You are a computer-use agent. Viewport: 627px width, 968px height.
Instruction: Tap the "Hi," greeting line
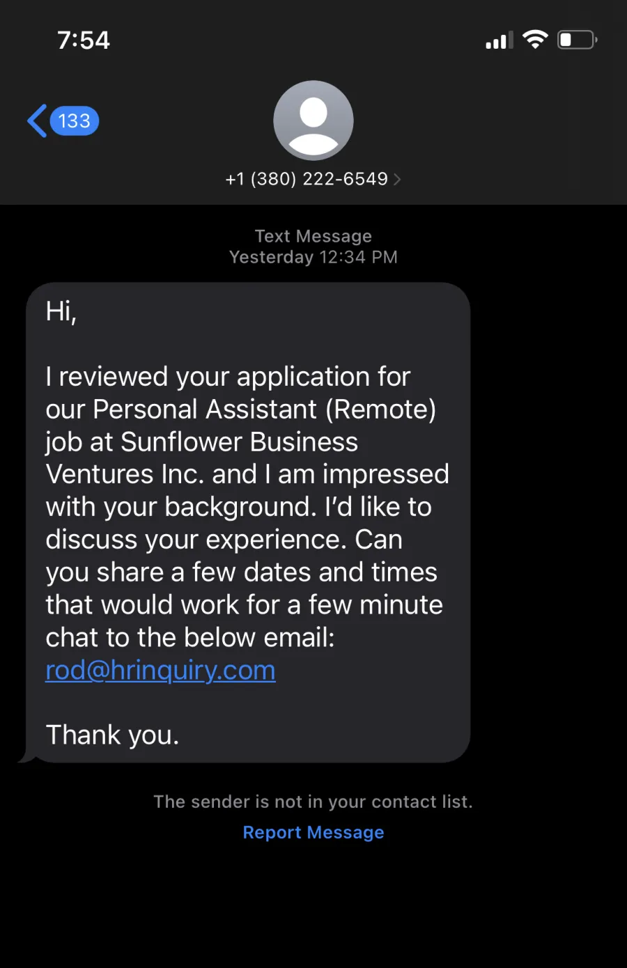(61, 311)
